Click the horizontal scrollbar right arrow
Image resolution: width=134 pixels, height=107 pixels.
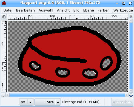pos(127,95)
